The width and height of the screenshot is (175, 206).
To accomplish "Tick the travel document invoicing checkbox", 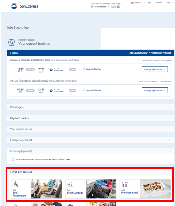I will click(x=13, y=159).
